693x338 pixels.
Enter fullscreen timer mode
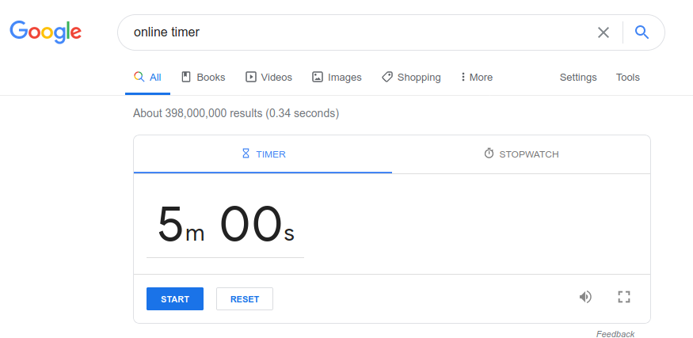coord(623,297)
